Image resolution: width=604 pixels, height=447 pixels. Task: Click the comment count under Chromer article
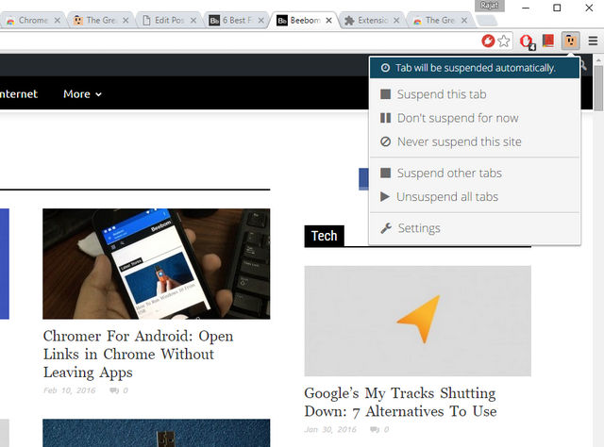coord(119,390)
